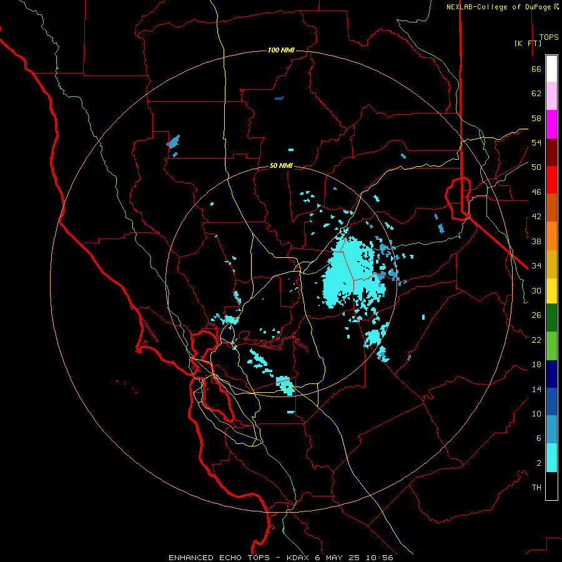Click the "66" legend value
This screenshot has height=562, width=562.
tap(536, 69)
